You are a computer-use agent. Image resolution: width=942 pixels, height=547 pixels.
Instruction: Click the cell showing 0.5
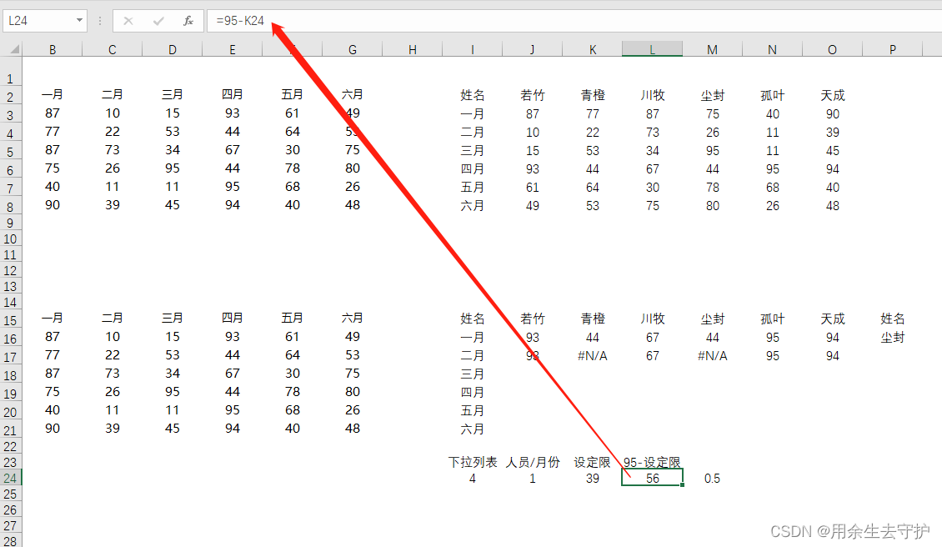pyautogui.click(x=712, y=478)
